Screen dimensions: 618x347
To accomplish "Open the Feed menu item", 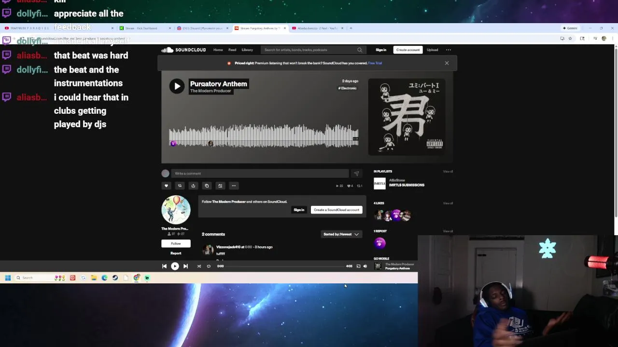I will (232, 50).
